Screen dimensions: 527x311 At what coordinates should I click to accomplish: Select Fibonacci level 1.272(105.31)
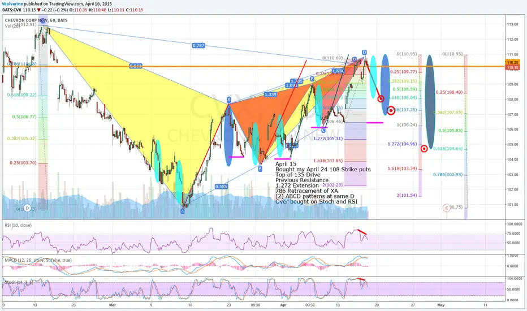click(328, 139)
